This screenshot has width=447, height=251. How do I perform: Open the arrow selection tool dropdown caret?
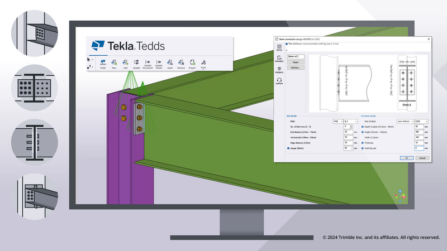tap(92, 60)
